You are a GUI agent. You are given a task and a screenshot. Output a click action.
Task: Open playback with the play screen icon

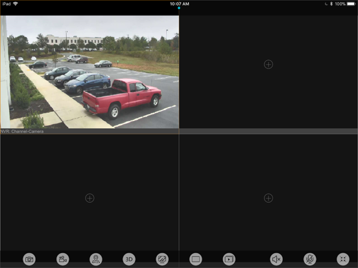(x=229, y=259)
